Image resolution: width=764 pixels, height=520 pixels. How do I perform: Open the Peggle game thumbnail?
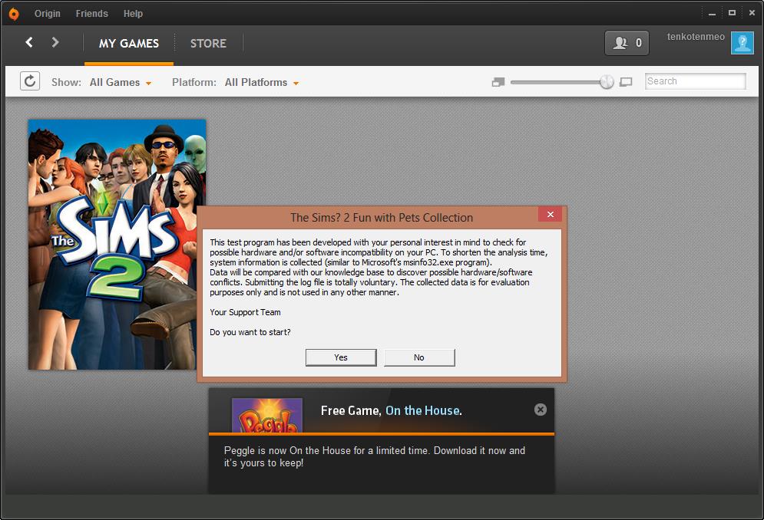tap(267, 416)
